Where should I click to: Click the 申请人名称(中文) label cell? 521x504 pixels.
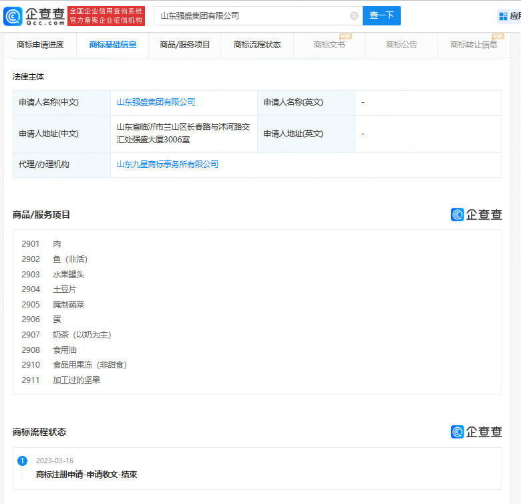tap(62, 102)
